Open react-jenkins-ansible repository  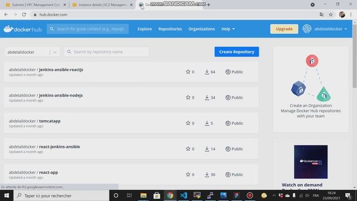click(x=60, y=147)
